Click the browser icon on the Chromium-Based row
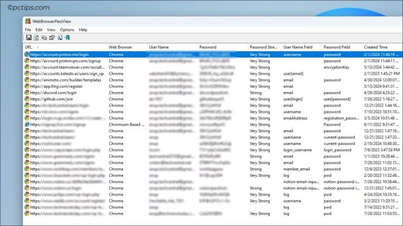Image resolution: width=403 pixels, height=226 pixels. [x=27, y=125]
